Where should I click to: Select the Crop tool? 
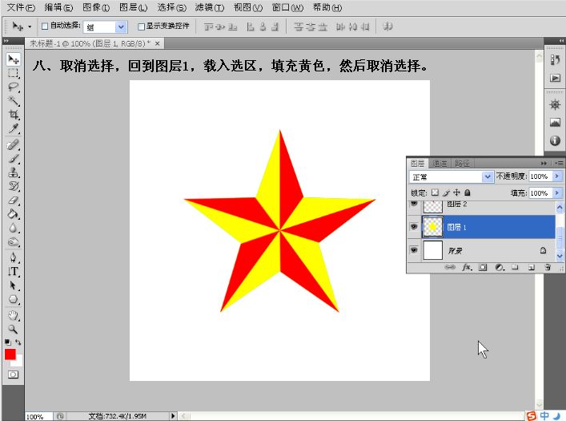tap(14, 115)
